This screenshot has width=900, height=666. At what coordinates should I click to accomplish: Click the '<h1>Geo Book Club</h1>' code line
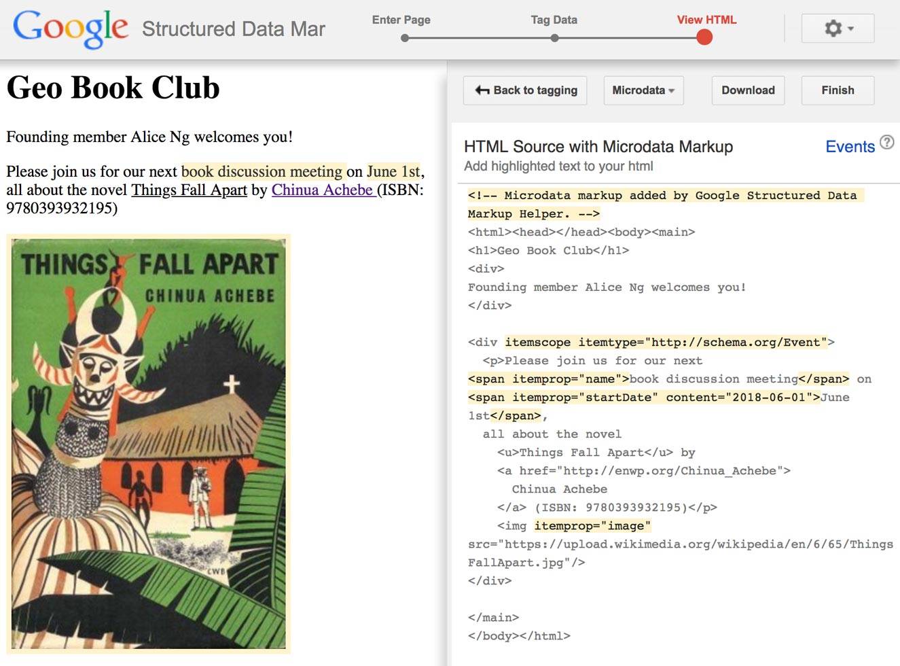[x=548, y=251]
